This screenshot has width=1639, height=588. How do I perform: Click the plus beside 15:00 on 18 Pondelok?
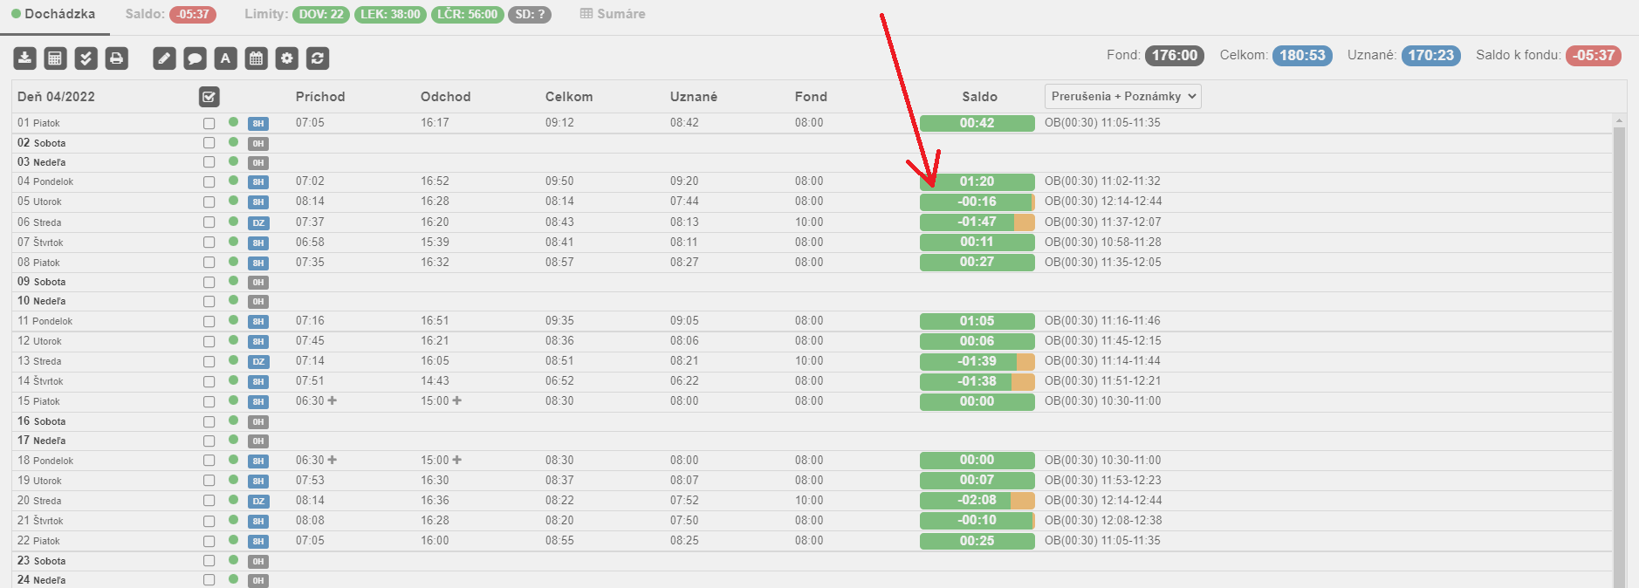pyautogui.click(x=457, y=460)
